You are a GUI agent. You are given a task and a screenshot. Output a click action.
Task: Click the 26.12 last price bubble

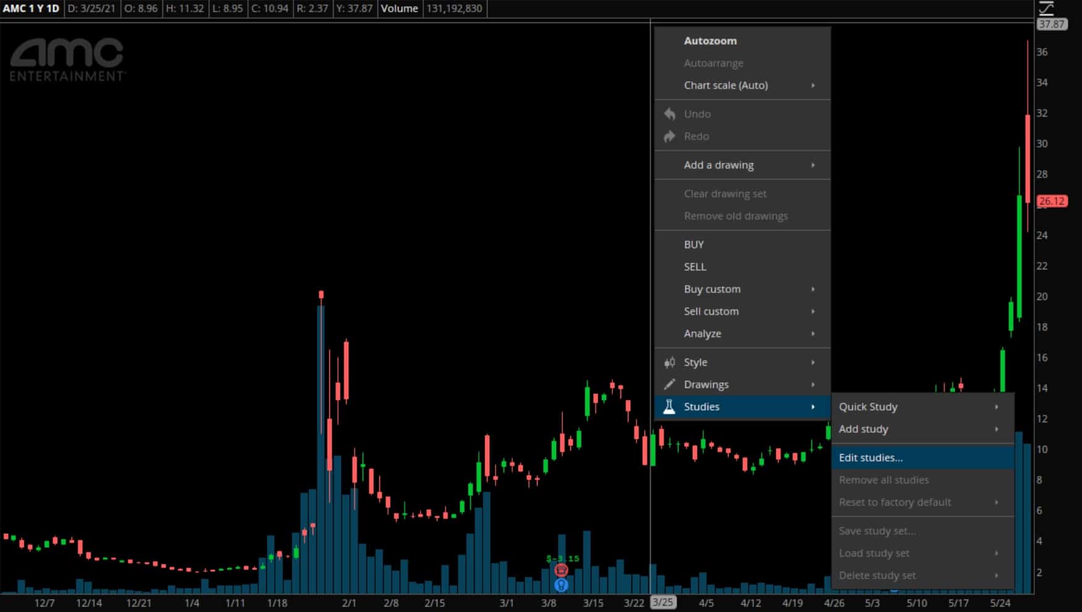pos(1052,201)
